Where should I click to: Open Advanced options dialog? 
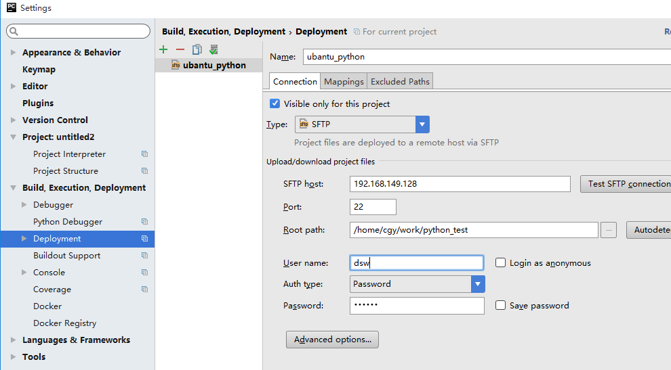(x=333, y=340)
